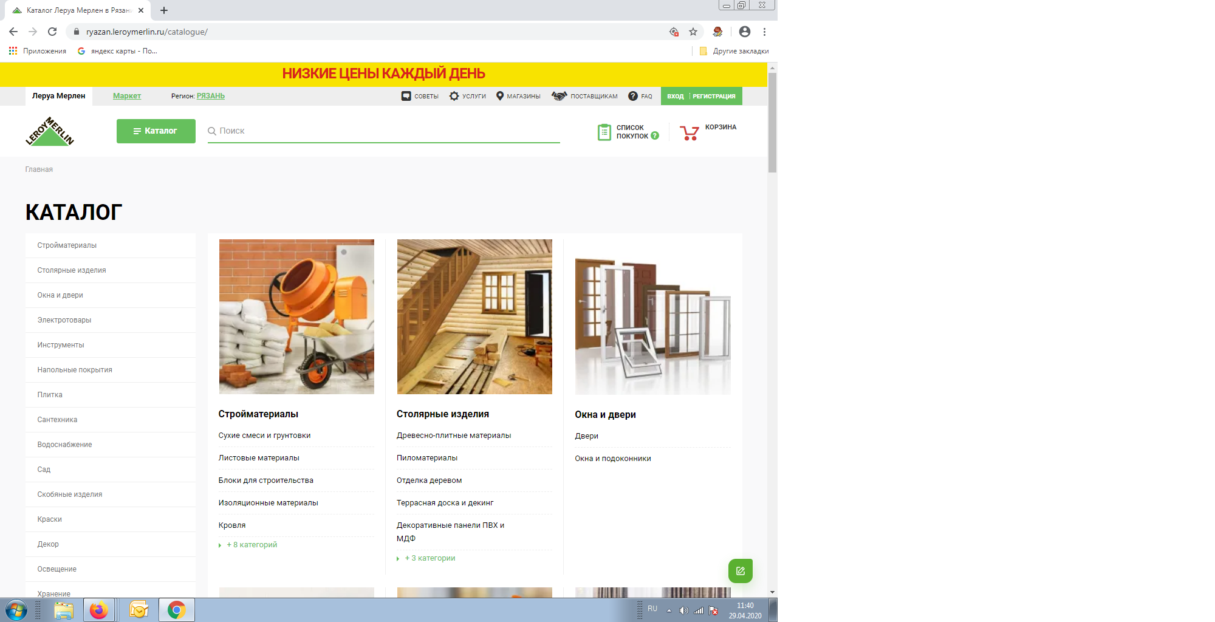
Task: Open Террасная доска и декинг link
Action: pyautogui.click(x=445, y=503)
